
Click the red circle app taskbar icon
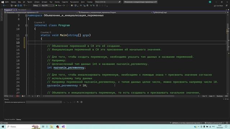click(57, 126)
